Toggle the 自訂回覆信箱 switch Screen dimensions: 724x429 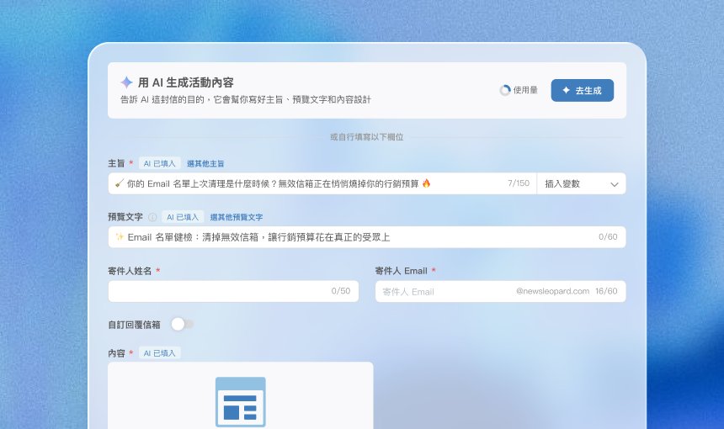182,325
